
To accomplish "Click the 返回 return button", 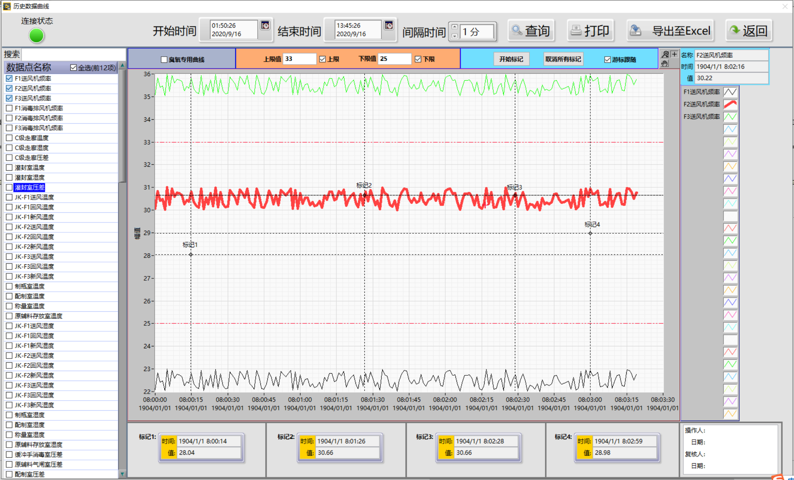I will [749, 31].
